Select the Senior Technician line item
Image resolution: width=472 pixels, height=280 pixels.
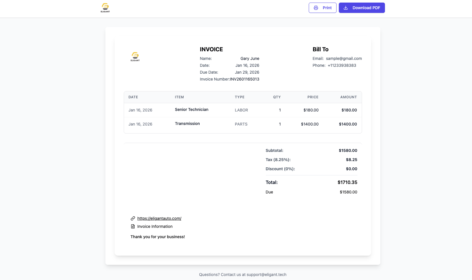pos(192,109)
